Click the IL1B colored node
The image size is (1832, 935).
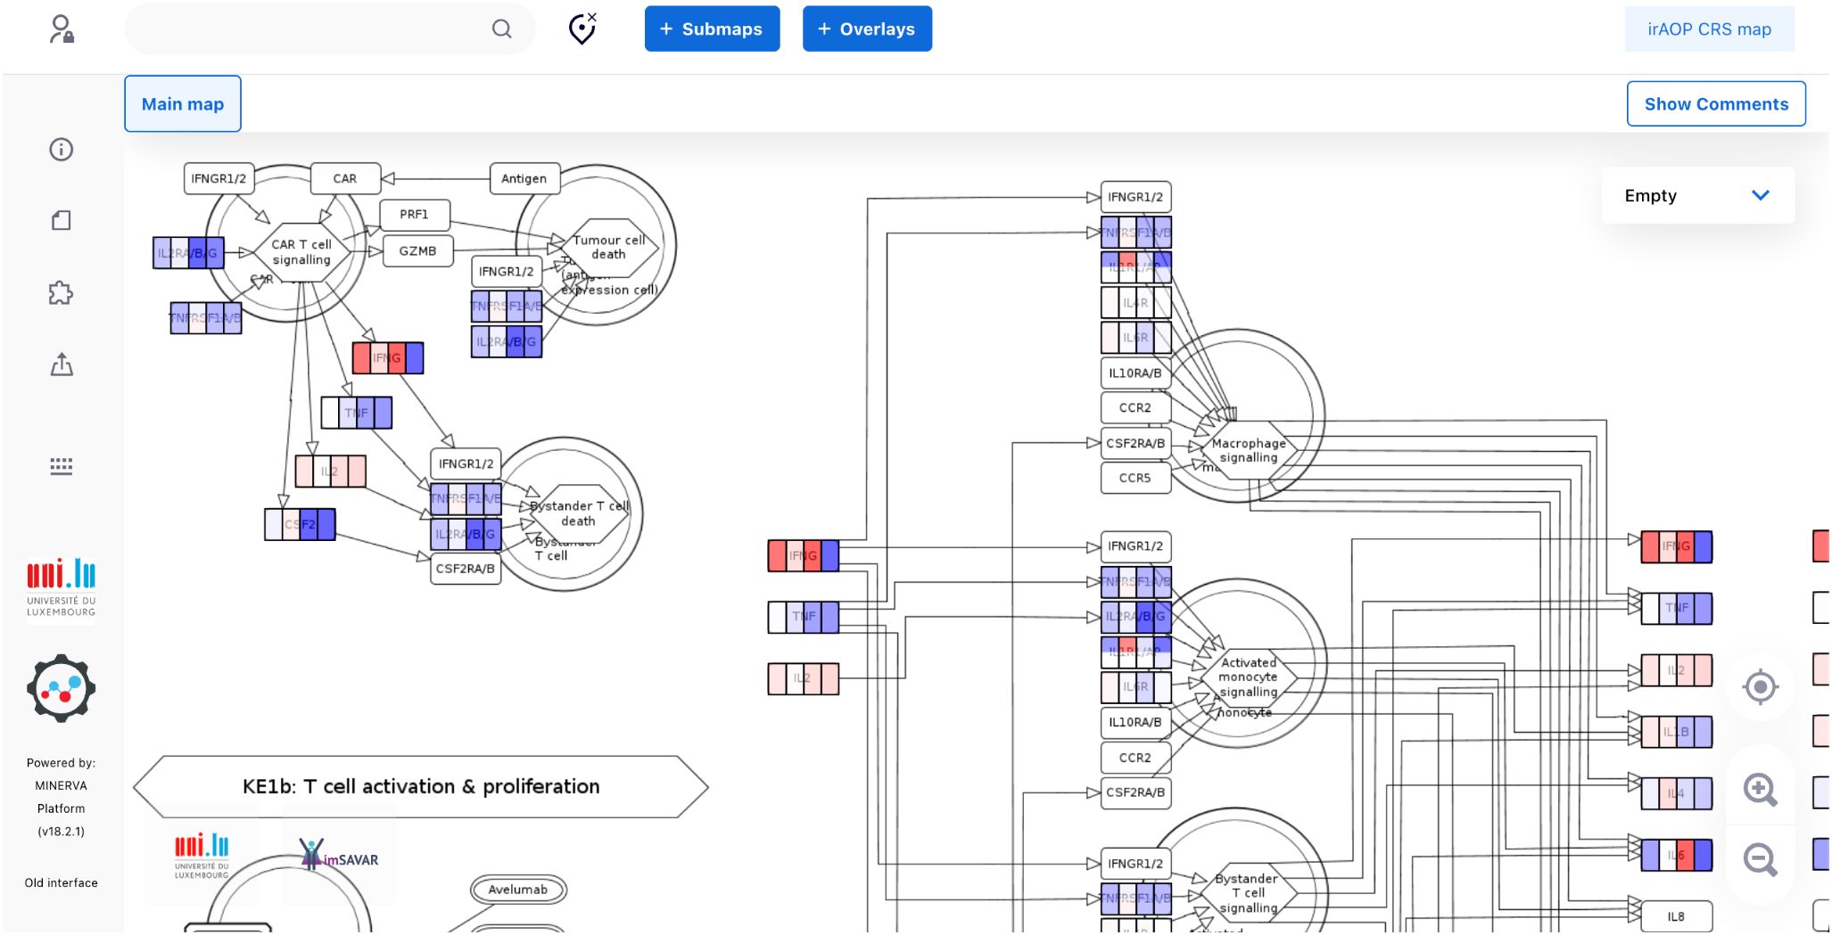click(1677, 732)
